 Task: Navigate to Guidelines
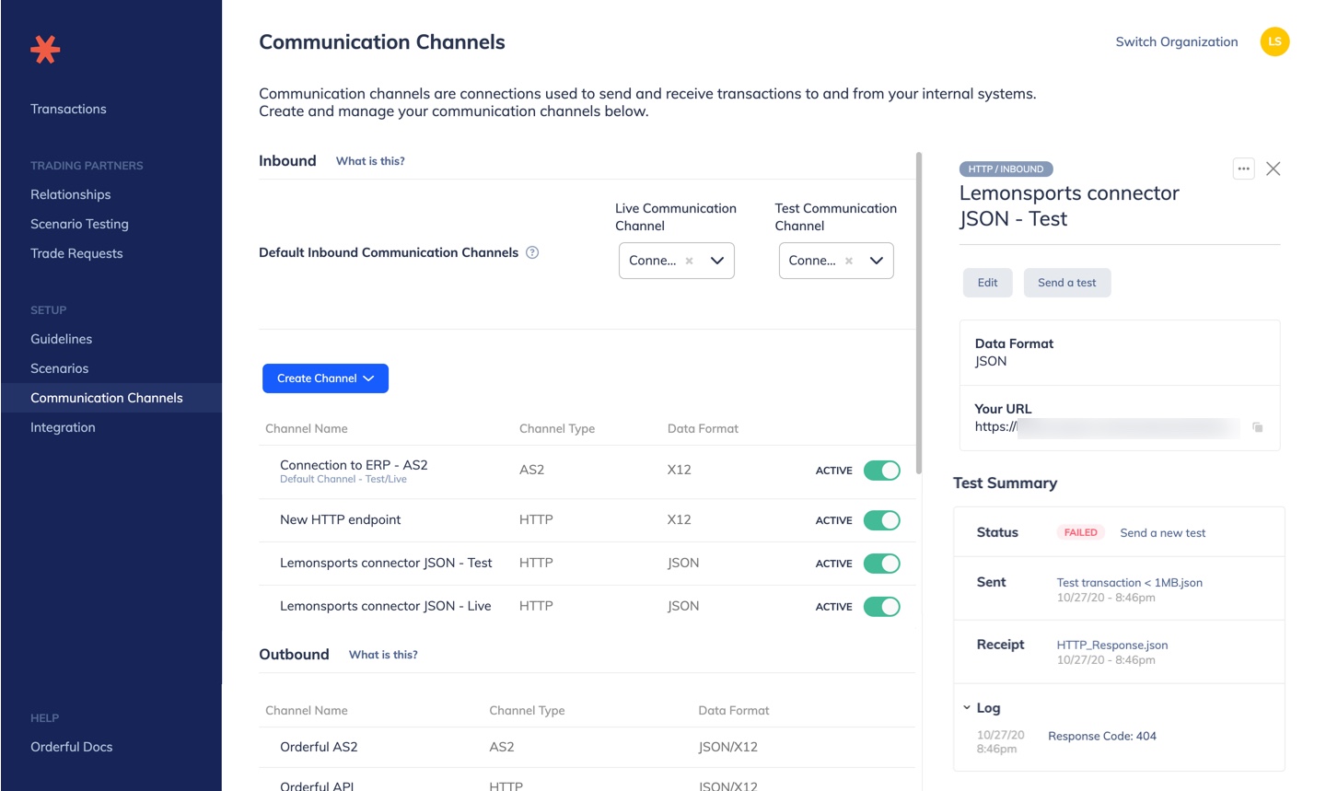61,339
